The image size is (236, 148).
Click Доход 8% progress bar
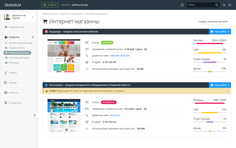pyautogui.click(x=210, y=131)
